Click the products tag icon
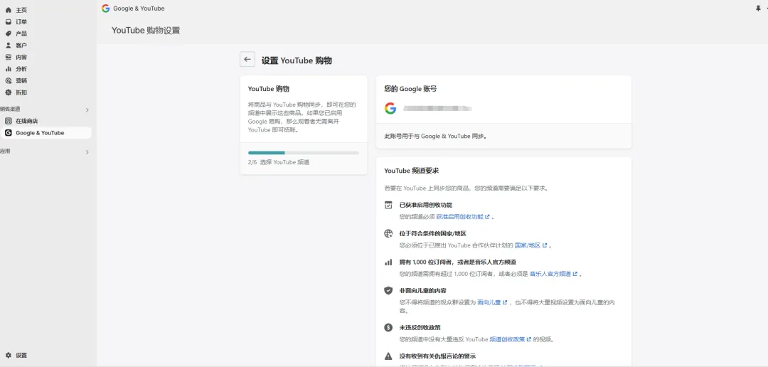The width and height of the screenshot is (768, 367). click(x=9, y=33)
